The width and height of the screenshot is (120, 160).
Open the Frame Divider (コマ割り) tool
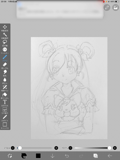[5, 110]
